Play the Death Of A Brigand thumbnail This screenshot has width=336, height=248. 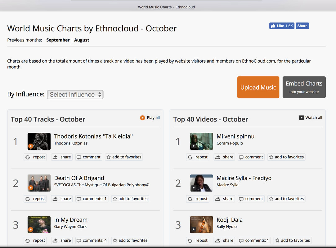point(39,183)
